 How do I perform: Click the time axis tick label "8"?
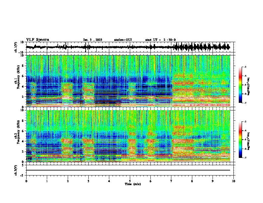[x=192, y=181]
